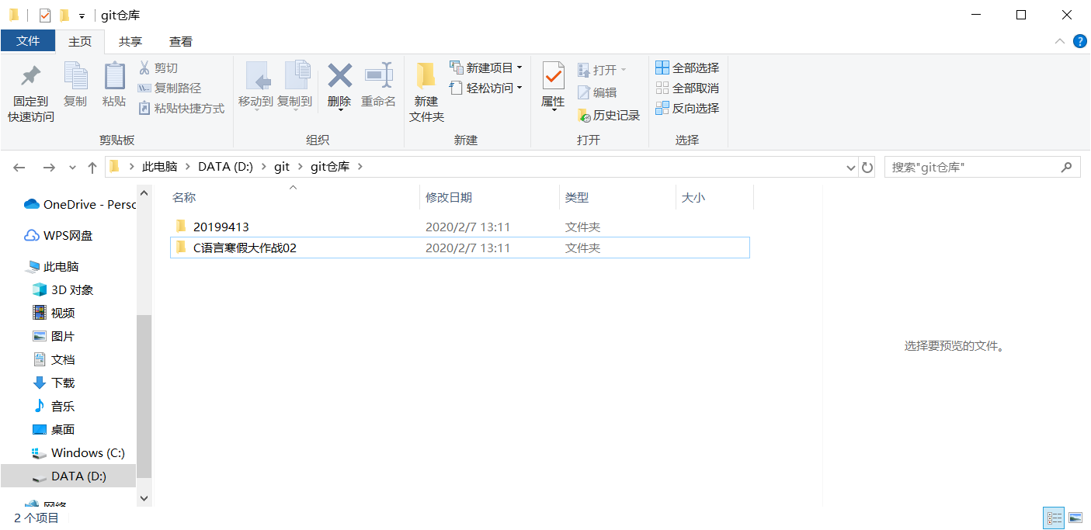This screenshot has height=530, width=1091.
Task: Select 此电脑 in navigation pane
Action: (x=52, y=267)
